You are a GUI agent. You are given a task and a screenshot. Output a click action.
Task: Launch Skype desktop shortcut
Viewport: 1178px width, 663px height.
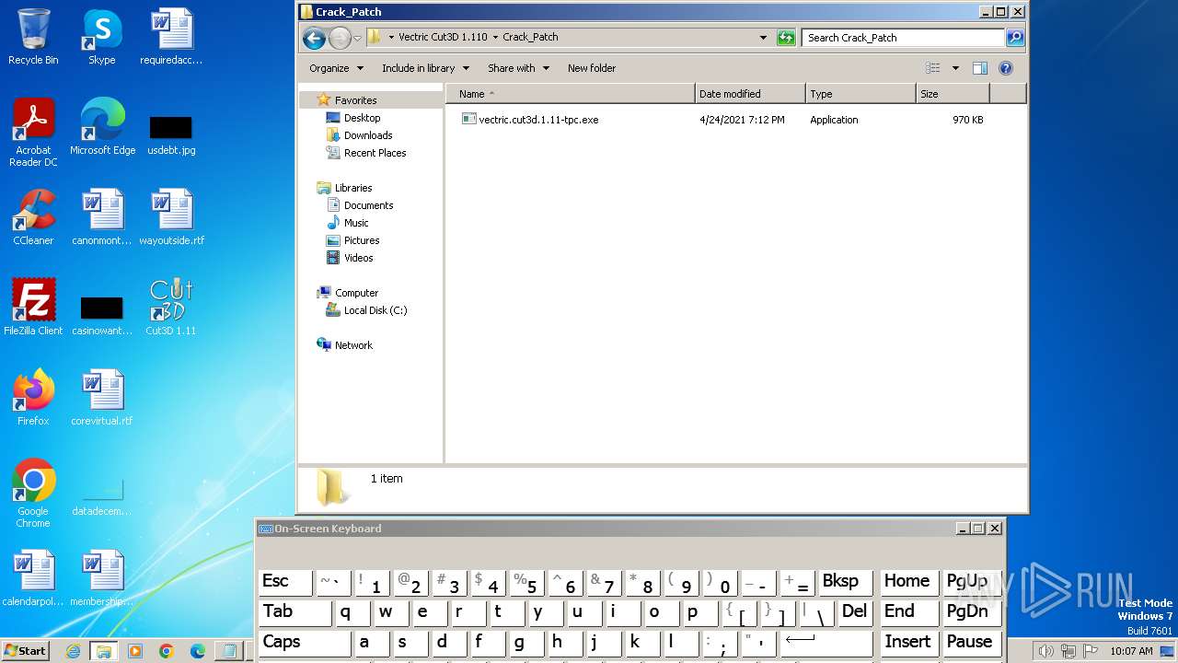(x=102, y=37)
